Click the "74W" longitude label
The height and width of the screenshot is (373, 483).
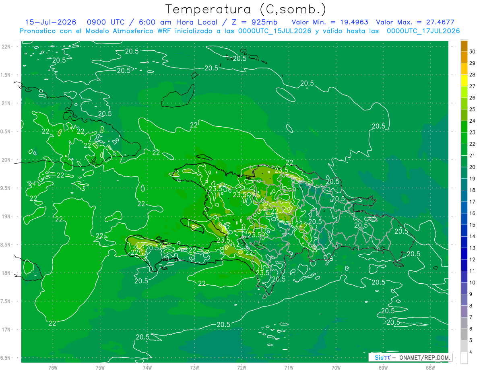click(147, 367)
